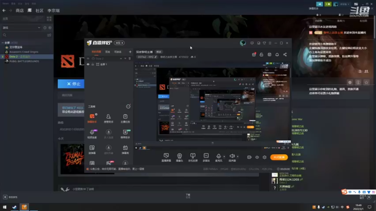
Task: Click the share icon above stream preview
Action: click(x=285, y=54)
